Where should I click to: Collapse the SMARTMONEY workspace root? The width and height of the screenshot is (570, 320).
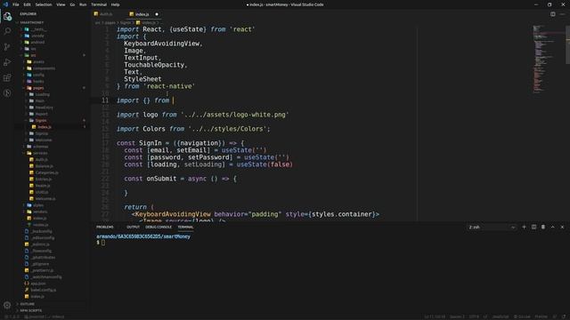[x=32, y=22]
